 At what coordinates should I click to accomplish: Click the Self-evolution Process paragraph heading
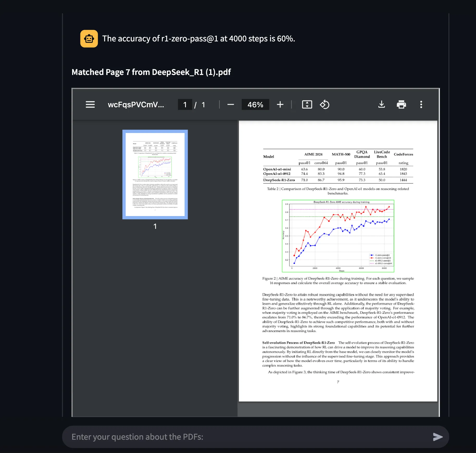(298, 343)
